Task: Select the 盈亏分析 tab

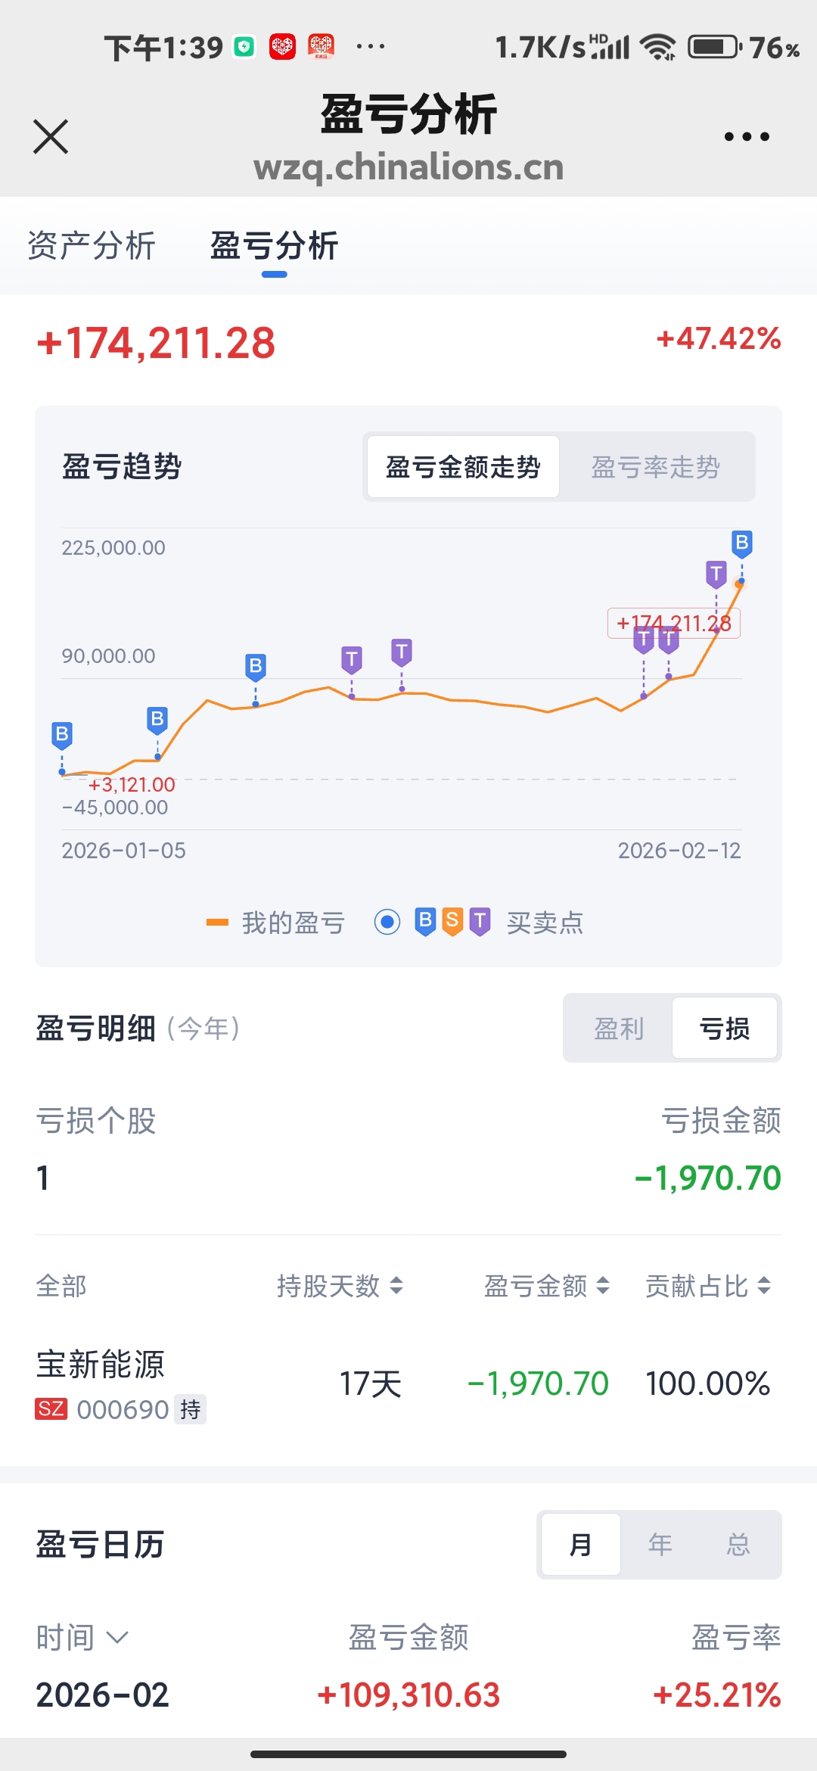Action: [274, 246]
